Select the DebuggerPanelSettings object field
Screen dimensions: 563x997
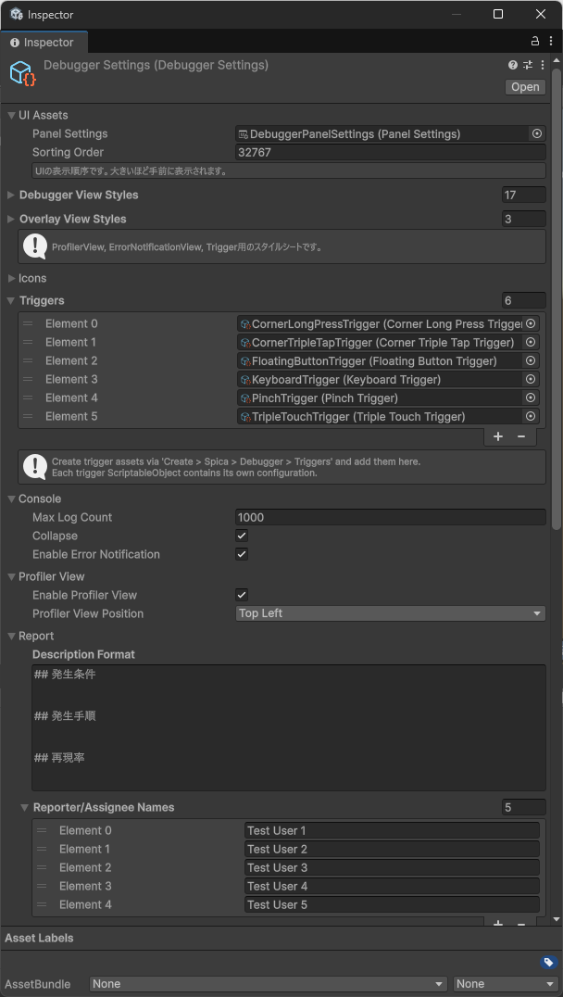click(x=382, y=133)
